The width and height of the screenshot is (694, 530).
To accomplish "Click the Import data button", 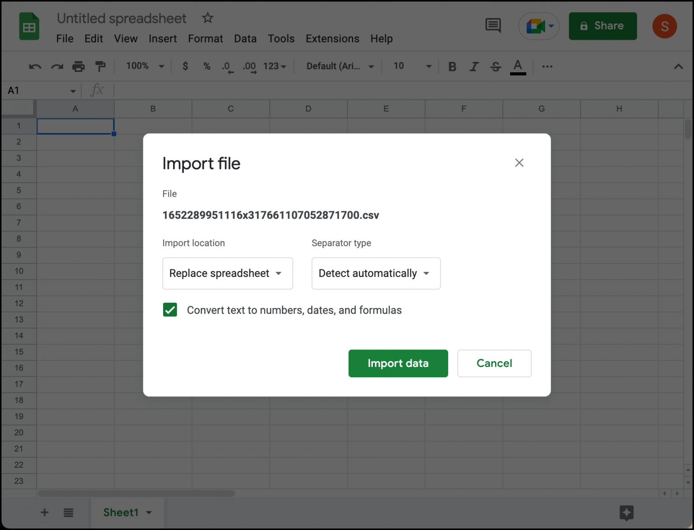I will pos(398,363).
